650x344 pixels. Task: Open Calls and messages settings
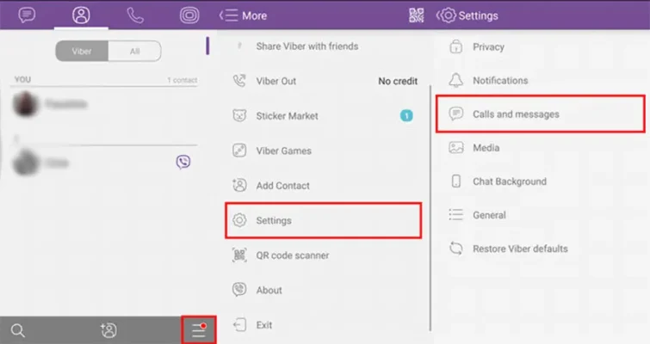pyautogui.click(x=540, y=114)
